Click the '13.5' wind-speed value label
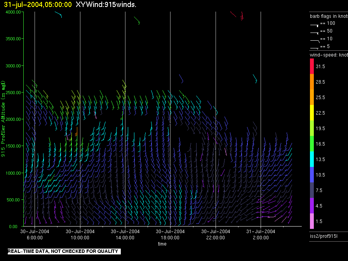The height and width of the screenshot is (261, 348). coord(320,160)
